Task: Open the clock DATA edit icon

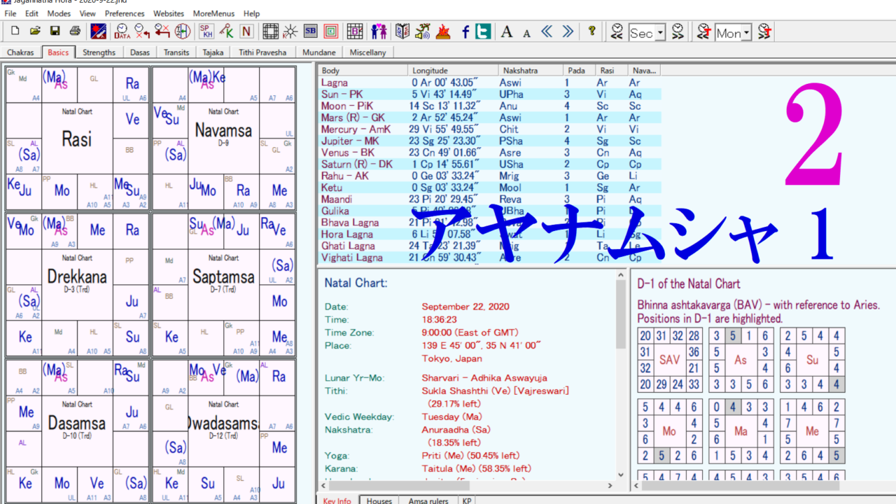Action: [122, 31]
